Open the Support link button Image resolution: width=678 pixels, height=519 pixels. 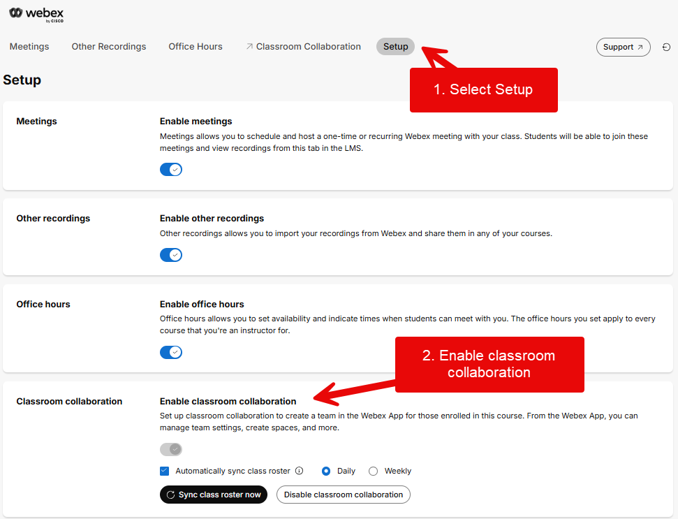623,47
